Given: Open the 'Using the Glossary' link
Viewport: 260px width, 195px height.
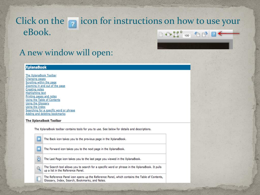Looking at the screenshot, I should pos(38,103).
